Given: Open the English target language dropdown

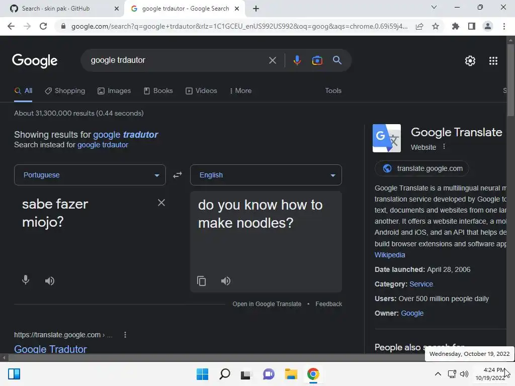Looking at the screenshot, I should 266,175.
